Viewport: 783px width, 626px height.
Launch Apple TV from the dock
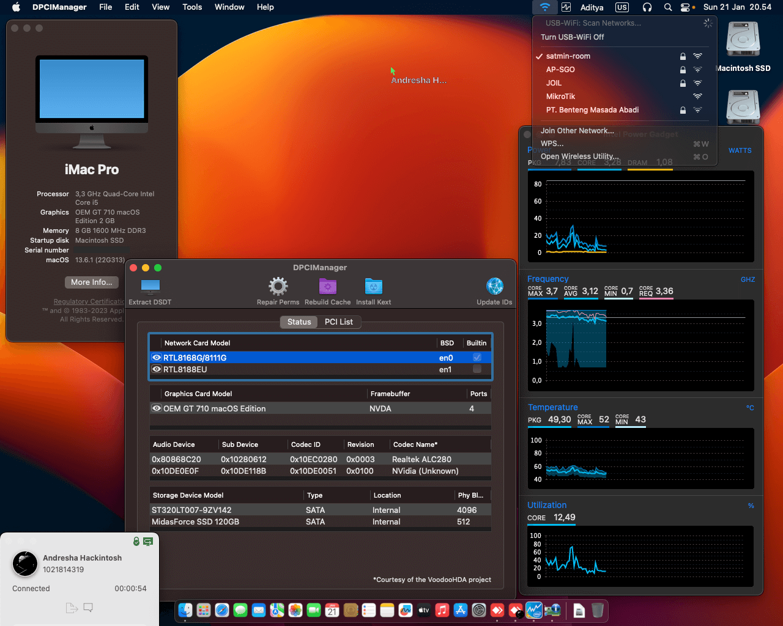[x=424, y=610]
